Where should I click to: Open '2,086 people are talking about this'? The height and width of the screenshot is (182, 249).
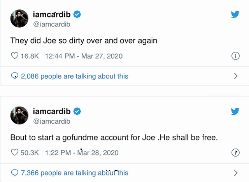74,76
